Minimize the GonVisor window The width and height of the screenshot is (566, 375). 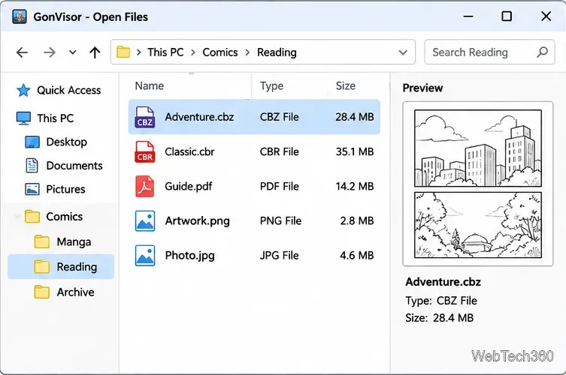click(x=468, y=16)
